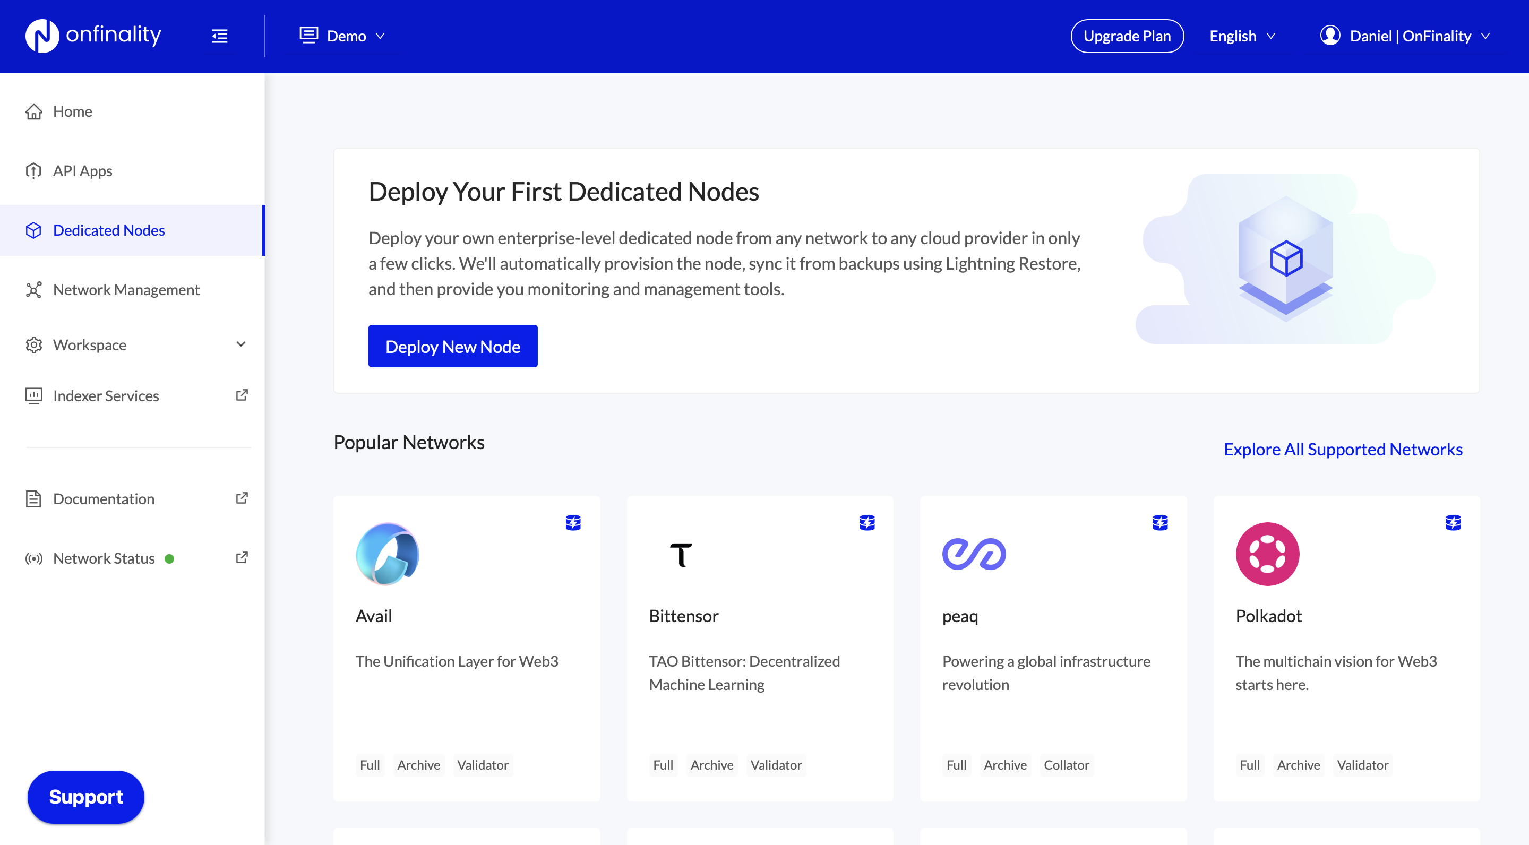This screenshot has height=845, width=1529.
Task: Open Network Management page
Action: 126,290
